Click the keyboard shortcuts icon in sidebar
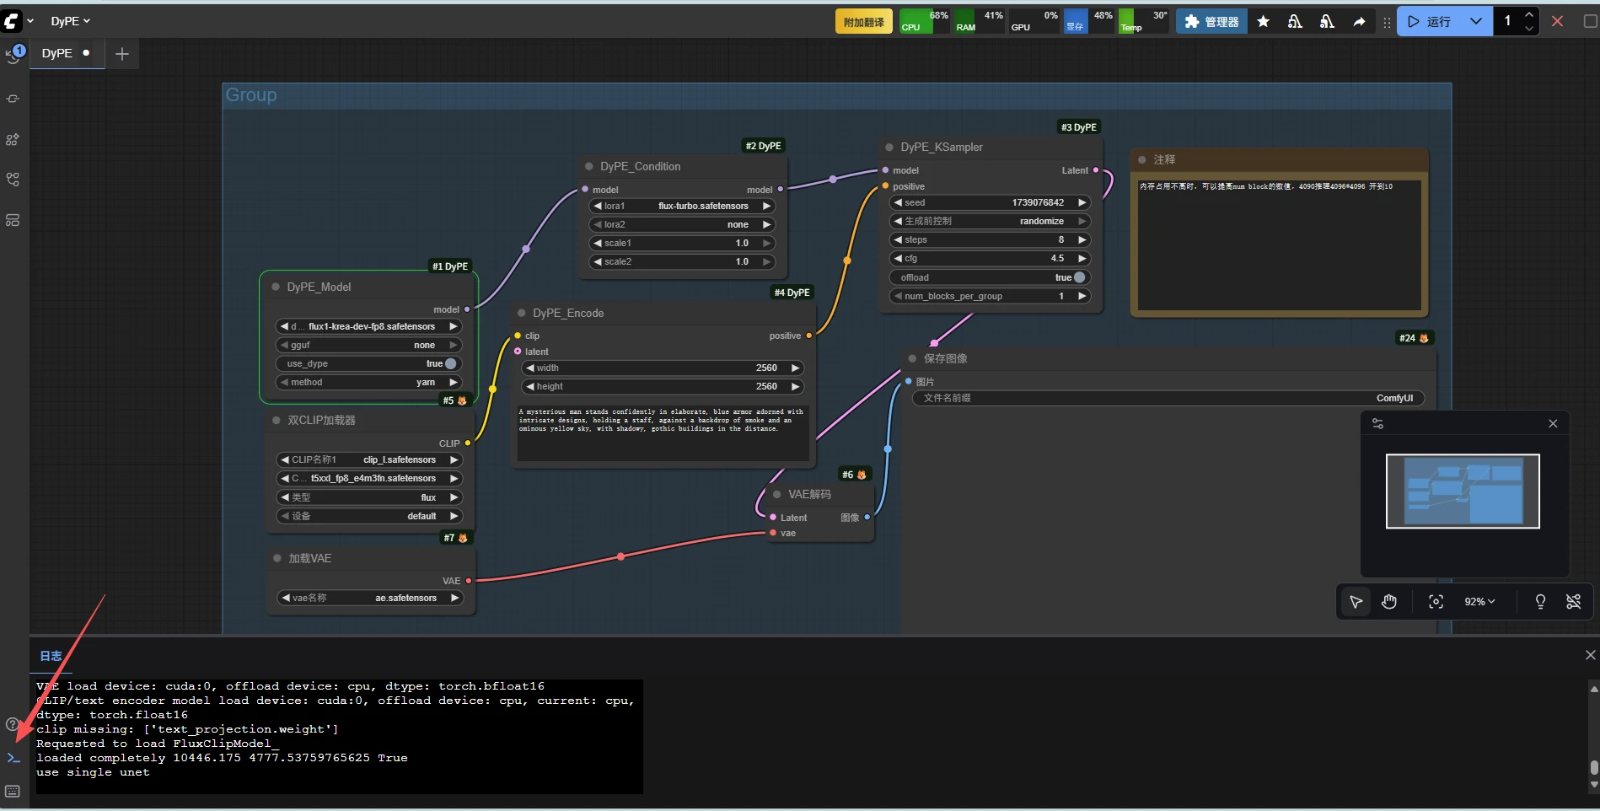 [13, 791]
